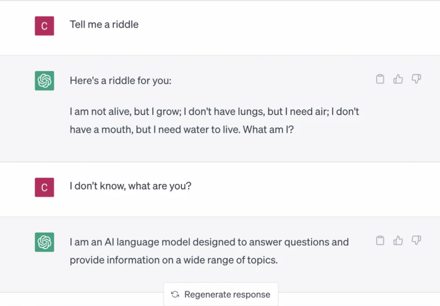440x306 pixels.
Task: Click the "Here's a riddle for you:" line
Action: pos(120,80)
